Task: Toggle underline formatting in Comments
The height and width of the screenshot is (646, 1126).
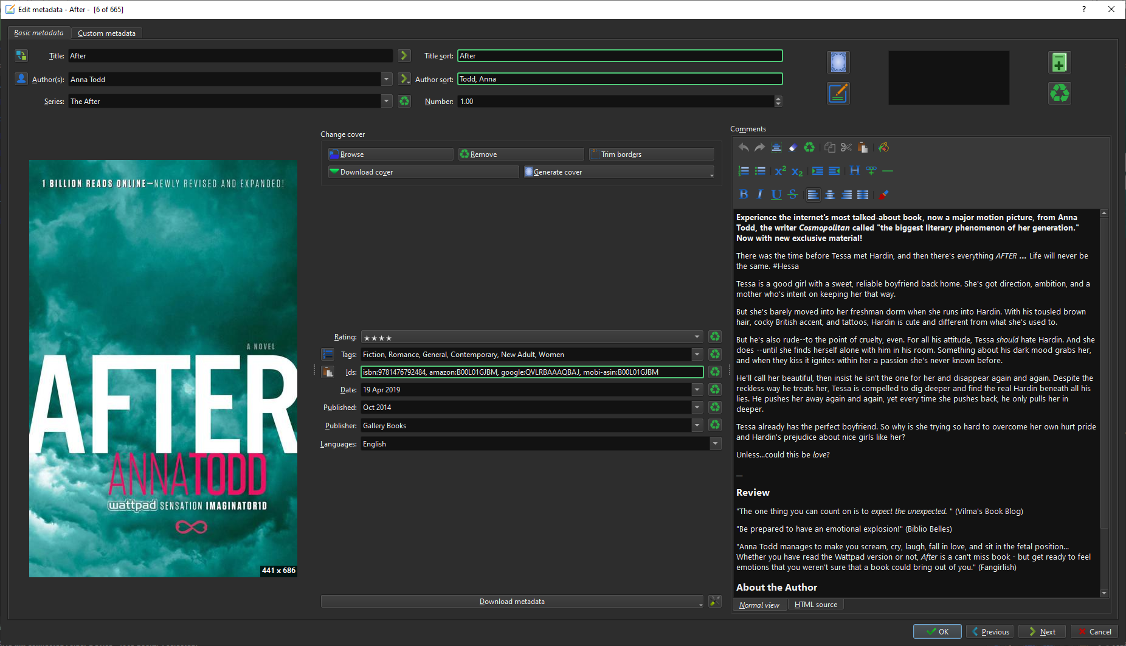Action: [776, 195]
